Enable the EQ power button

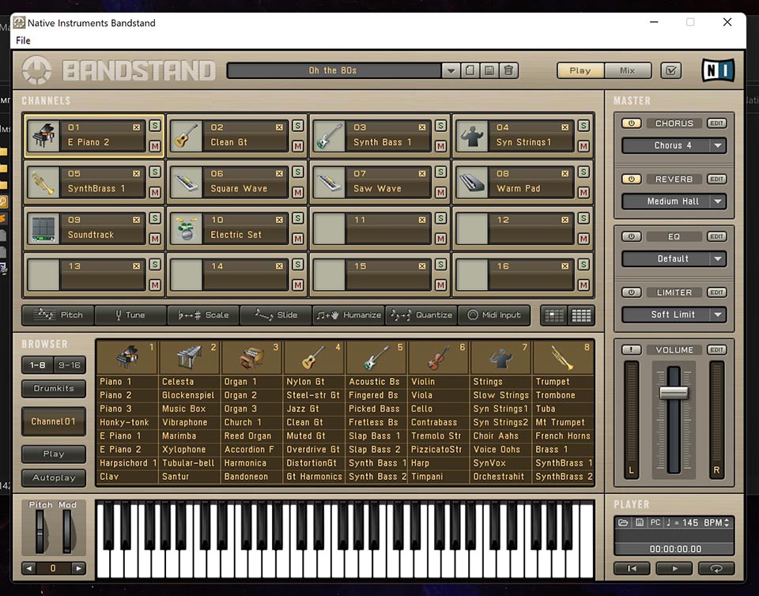click(632, 236)
